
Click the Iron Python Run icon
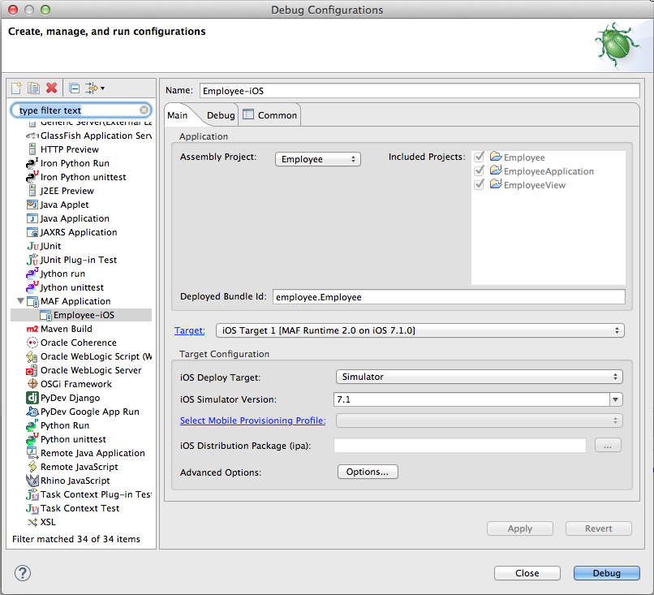coord(32,163)
